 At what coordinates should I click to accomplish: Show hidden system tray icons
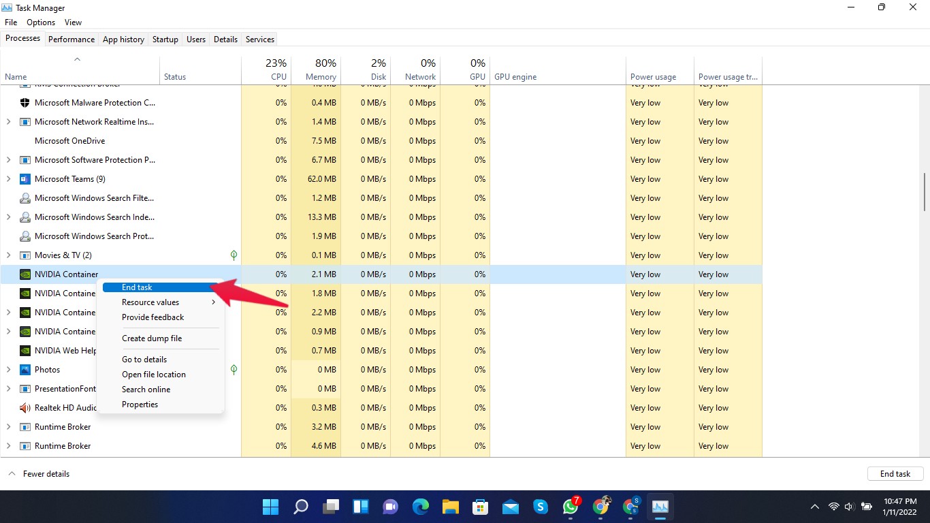[814, 507]
